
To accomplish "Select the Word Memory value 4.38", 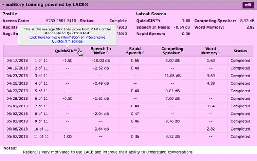I will 211,83.
